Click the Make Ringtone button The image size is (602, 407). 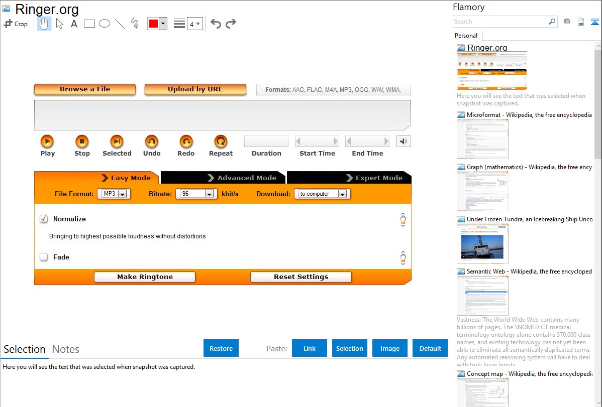(145, 277)
